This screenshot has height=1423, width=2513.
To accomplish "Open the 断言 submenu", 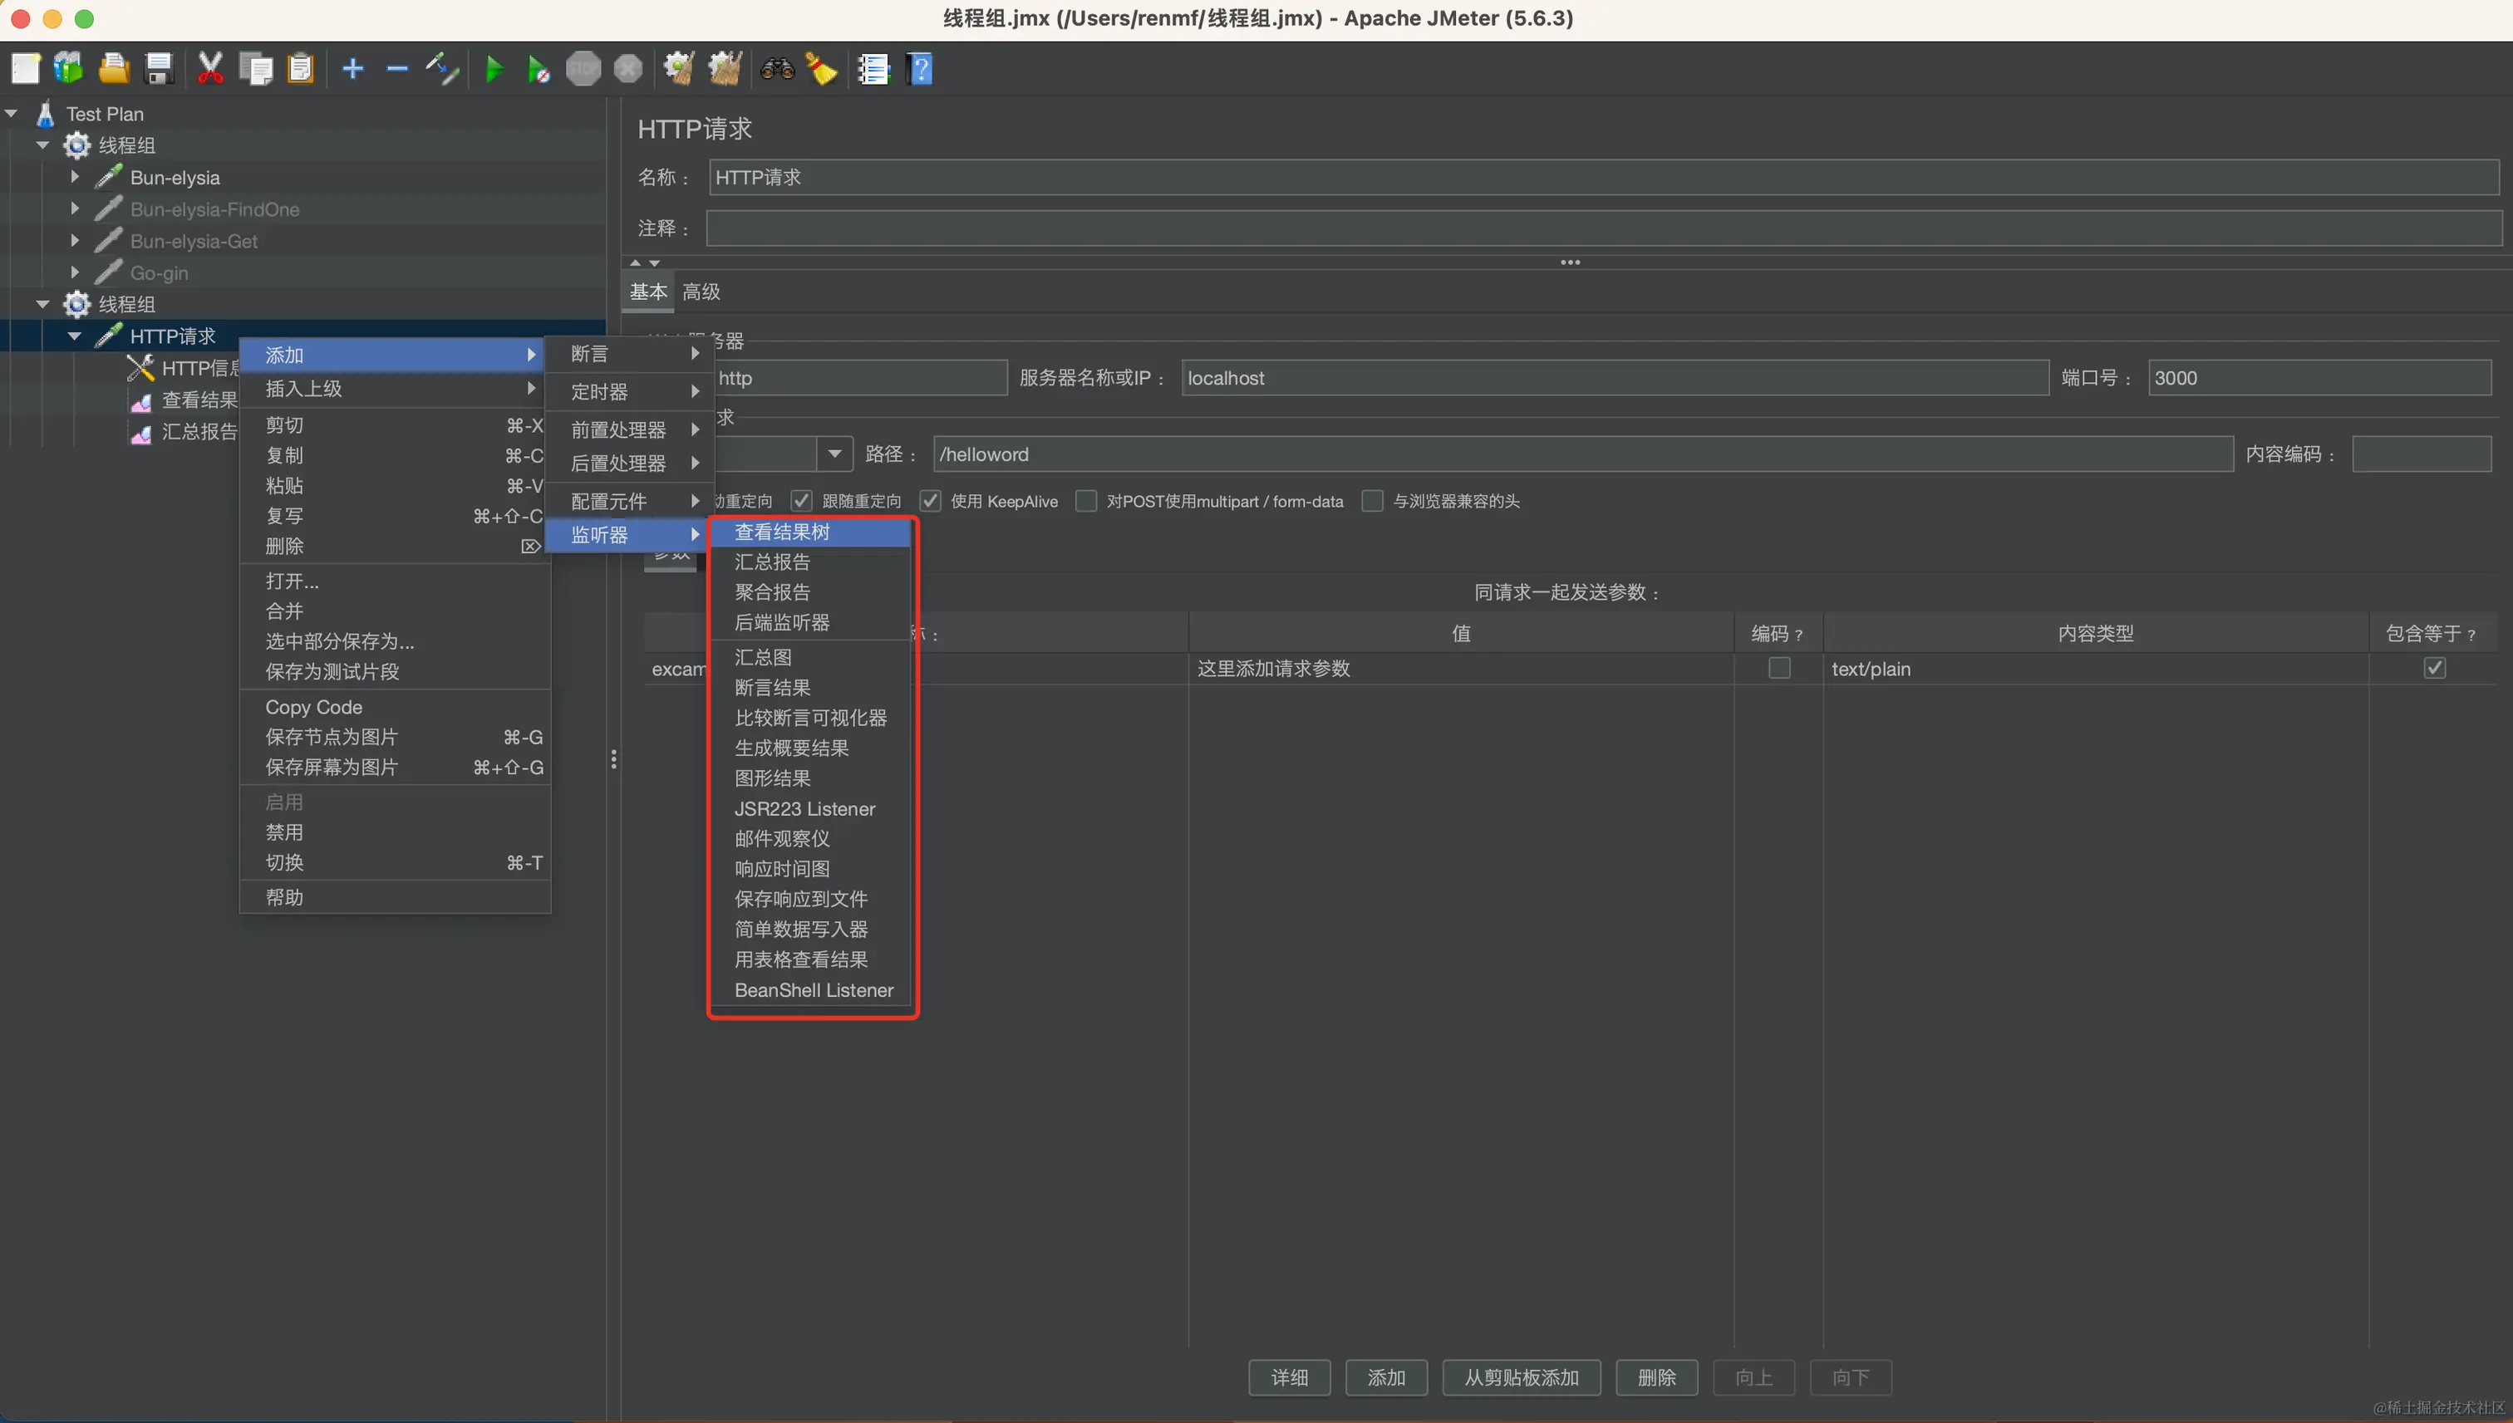I will click(x=631, y=354).
